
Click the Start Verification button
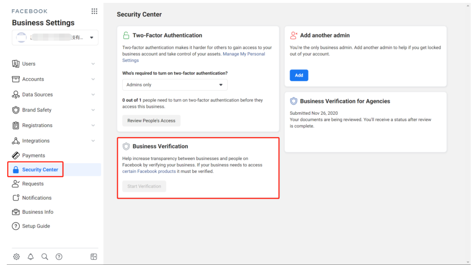coord(144,186)
